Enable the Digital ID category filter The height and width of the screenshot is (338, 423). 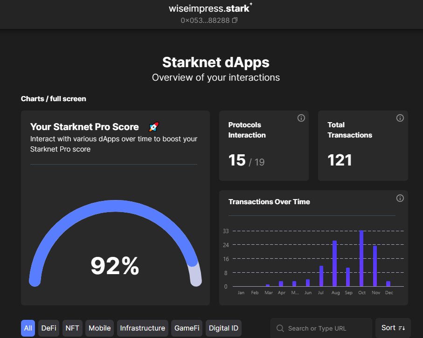tap(223, 328)
